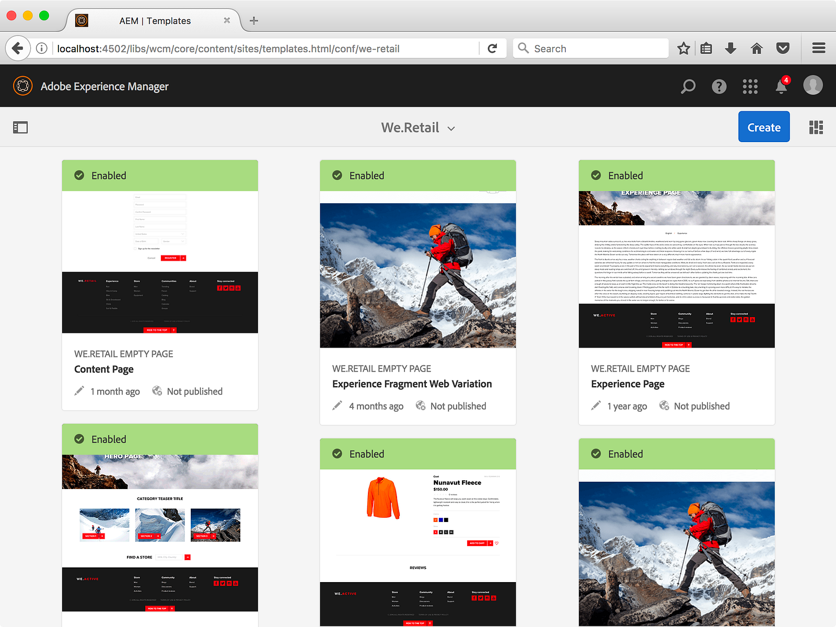Click Not published on Experience Page card
The image size is (836, 627).
point(702,406)
